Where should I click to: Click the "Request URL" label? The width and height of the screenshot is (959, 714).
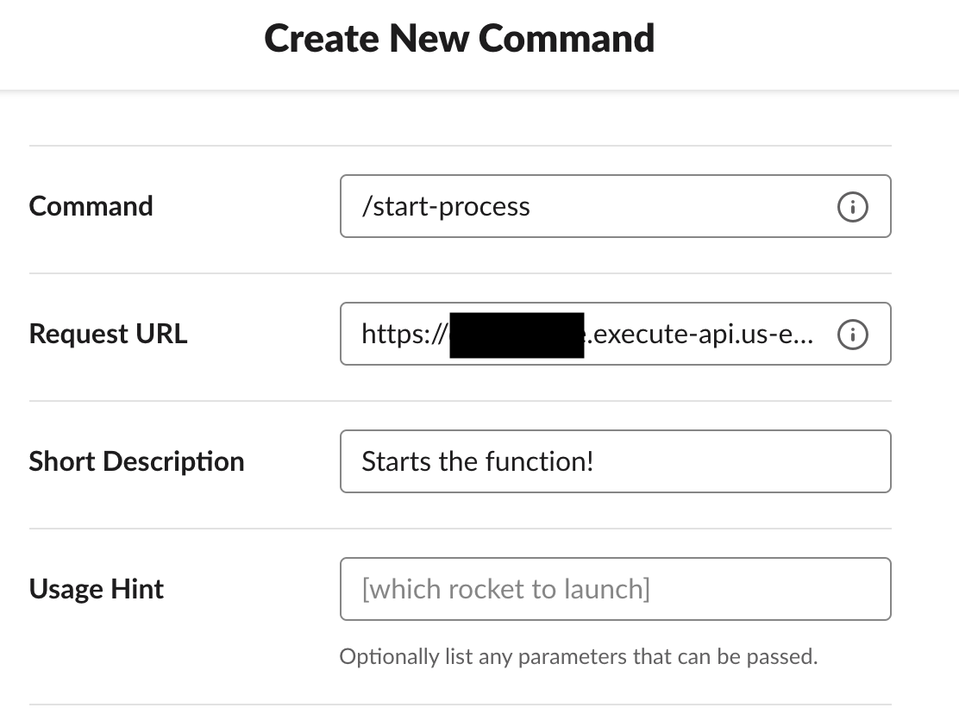pyautogui.click(x=108, y=334)
